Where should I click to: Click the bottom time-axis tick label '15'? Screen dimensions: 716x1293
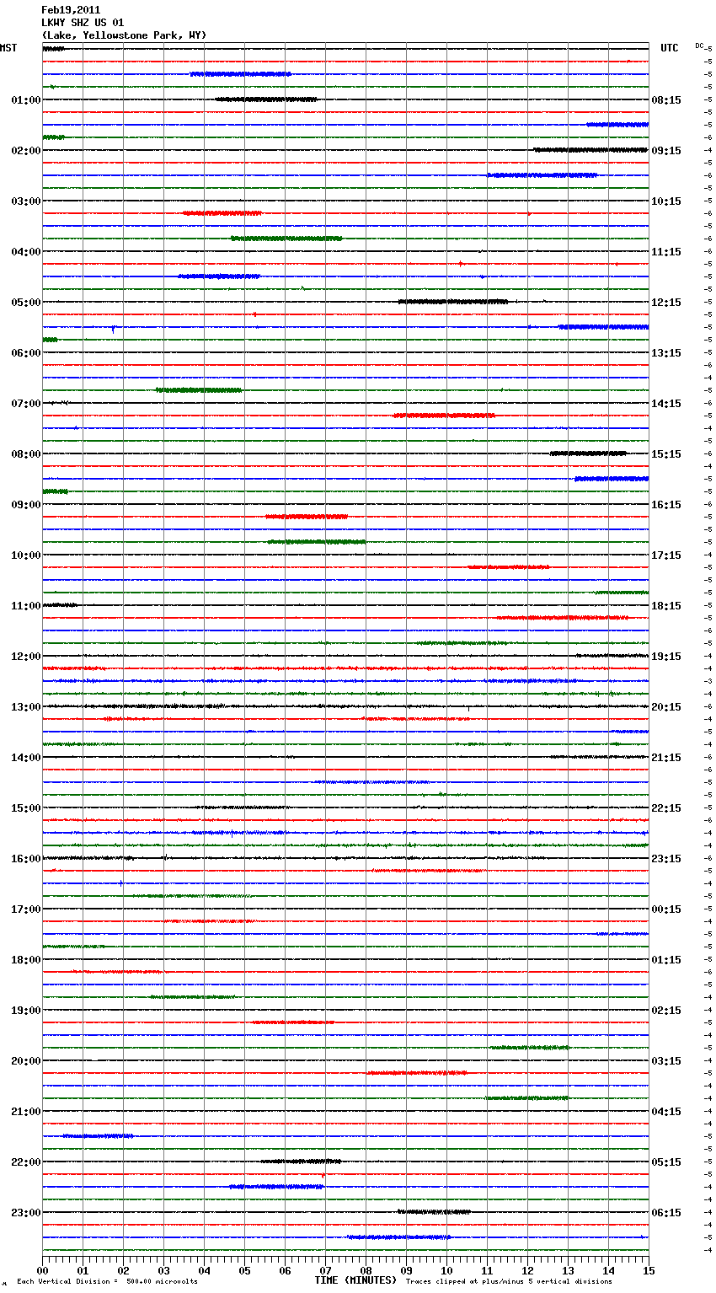649,1270
